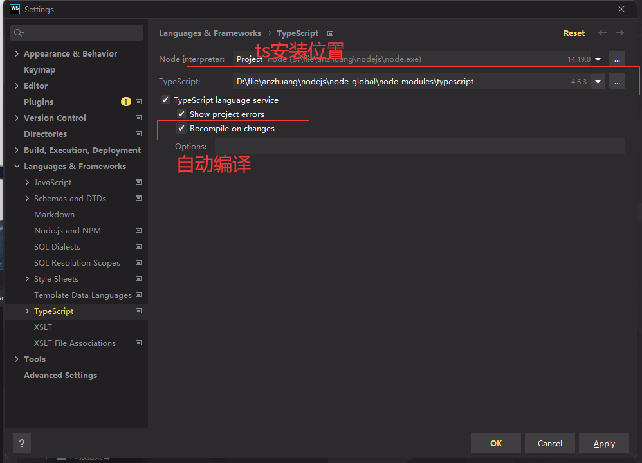Screen dimensions: 642x463
Task: Click the project-level icon beside Plugins
Action: 139,102
